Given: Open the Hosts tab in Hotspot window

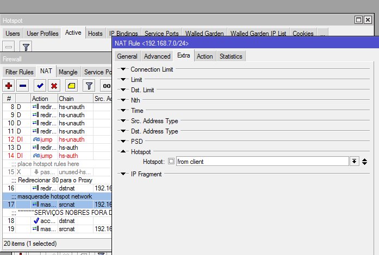Looking at the screenshot, I should point(95,33).
